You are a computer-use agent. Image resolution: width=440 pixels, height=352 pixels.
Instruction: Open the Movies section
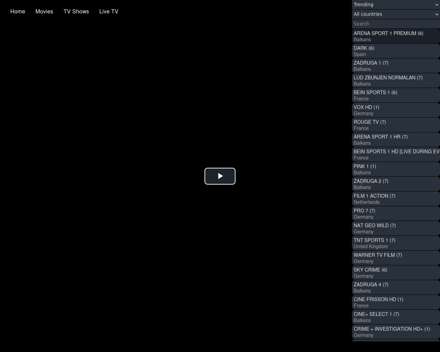click(x=44, y=11)
